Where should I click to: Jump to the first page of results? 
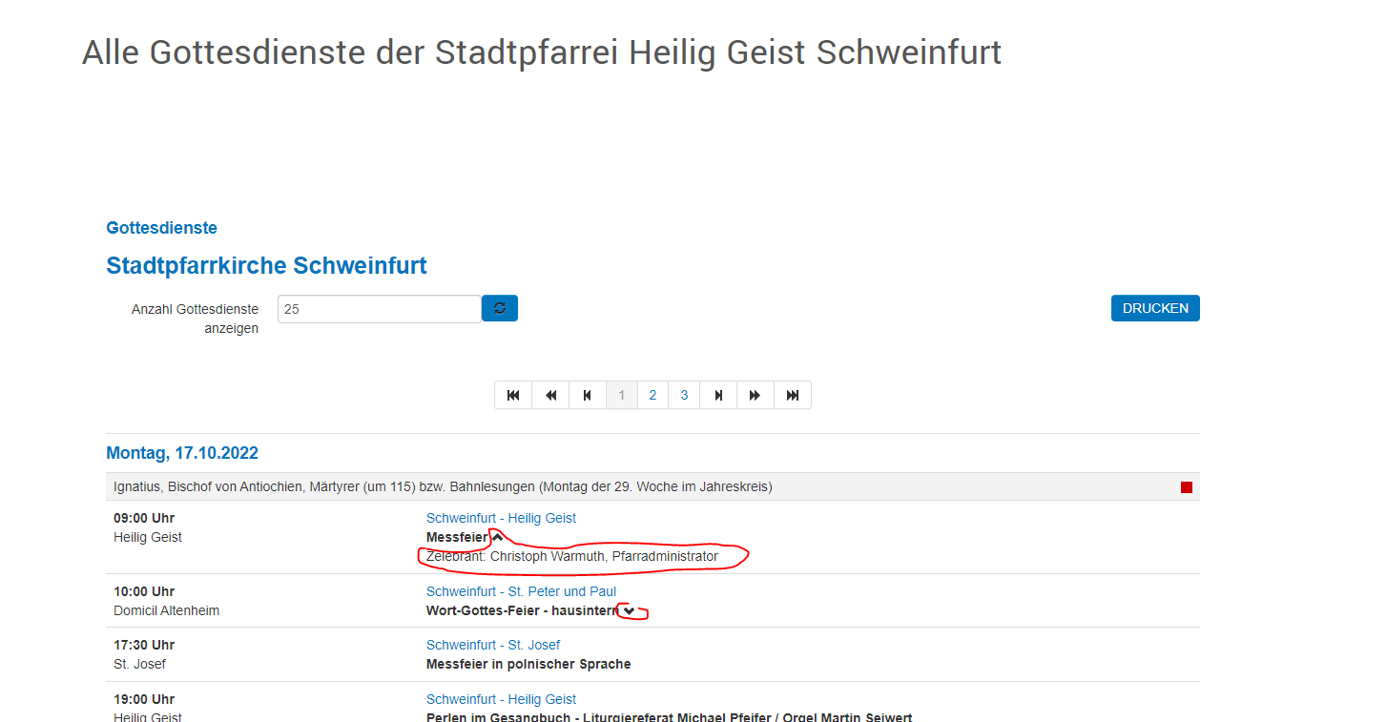coord(513,395)
